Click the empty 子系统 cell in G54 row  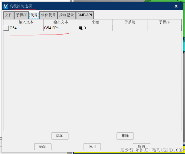[130, 28]
